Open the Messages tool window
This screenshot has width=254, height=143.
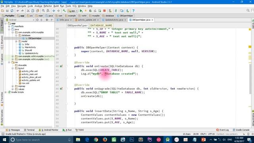click(x=13, y=130)
